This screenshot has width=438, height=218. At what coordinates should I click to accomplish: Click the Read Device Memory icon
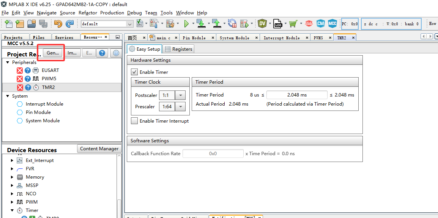(216, 23)
